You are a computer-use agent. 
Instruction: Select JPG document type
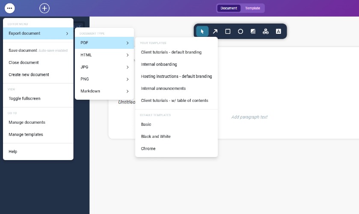point(104,67)
